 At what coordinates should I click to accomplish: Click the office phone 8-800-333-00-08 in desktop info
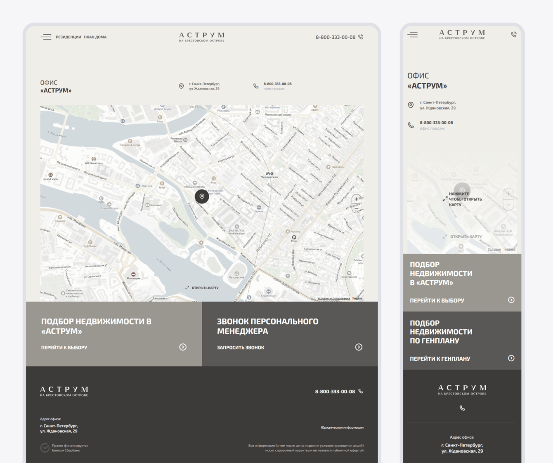click(277, 84)
